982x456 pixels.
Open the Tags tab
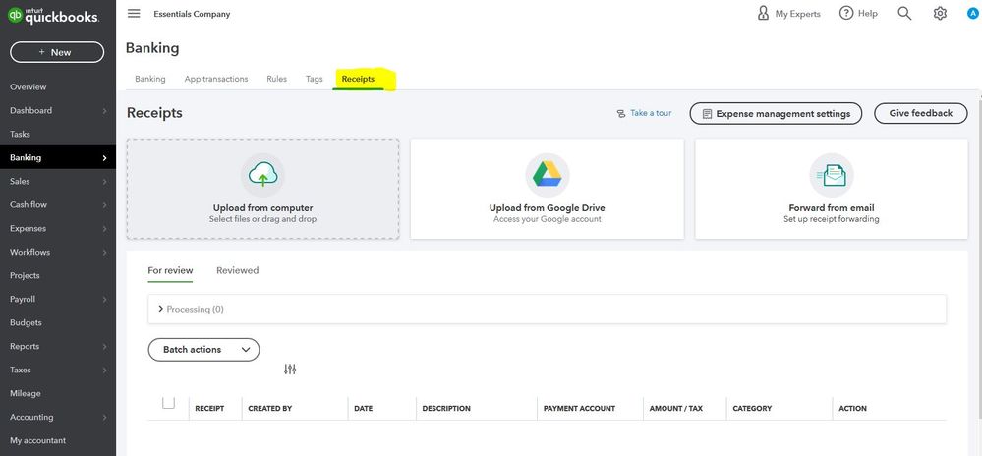coord(315,79)
